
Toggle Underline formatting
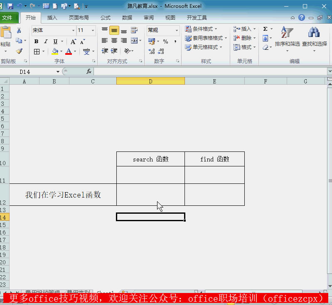coord(55,41)
